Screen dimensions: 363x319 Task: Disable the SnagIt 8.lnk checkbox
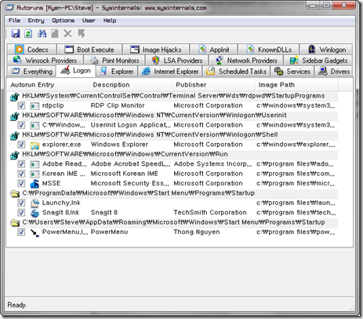point(21,212)
